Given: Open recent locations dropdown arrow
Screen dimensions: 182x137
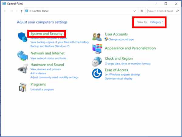Looking at the screenshot, I should point(17,11).
